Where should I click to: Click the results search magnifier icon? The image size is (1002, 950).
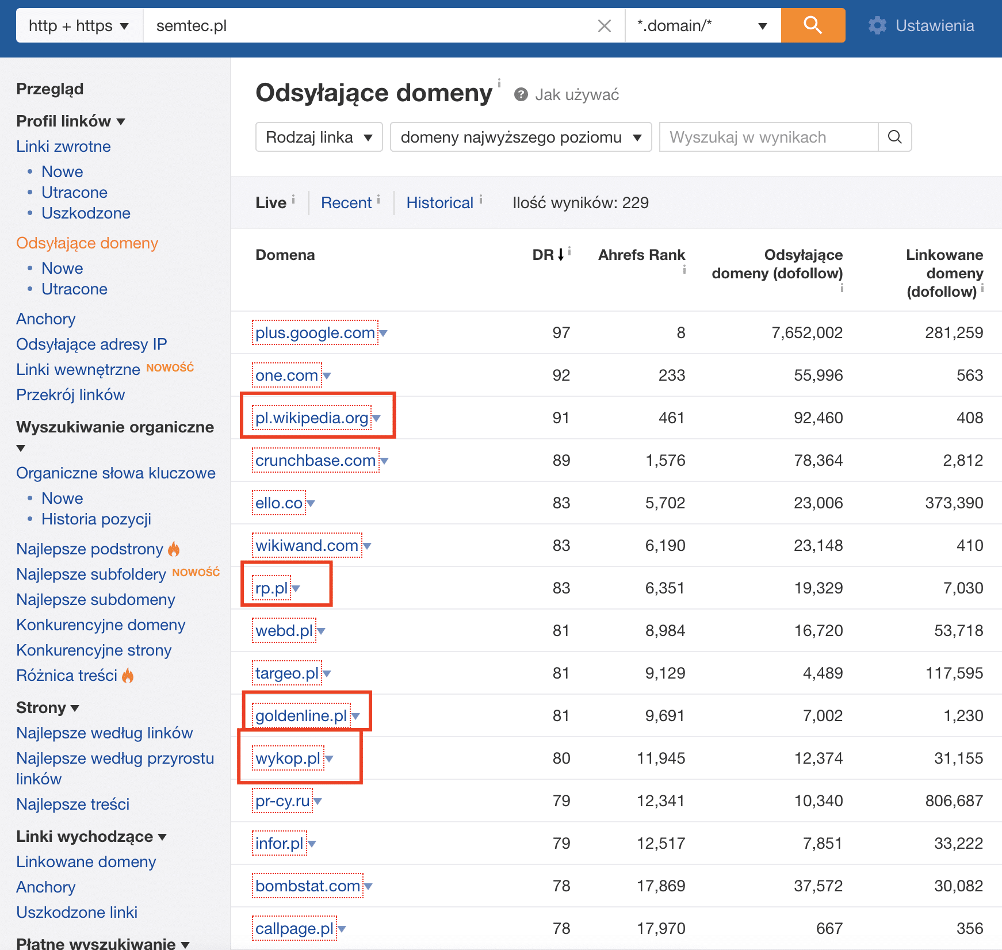(894, 137)
